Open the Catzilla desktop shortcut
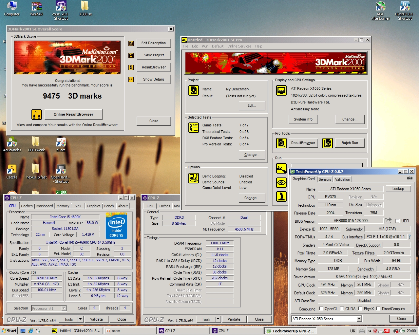 pos(12,172)
